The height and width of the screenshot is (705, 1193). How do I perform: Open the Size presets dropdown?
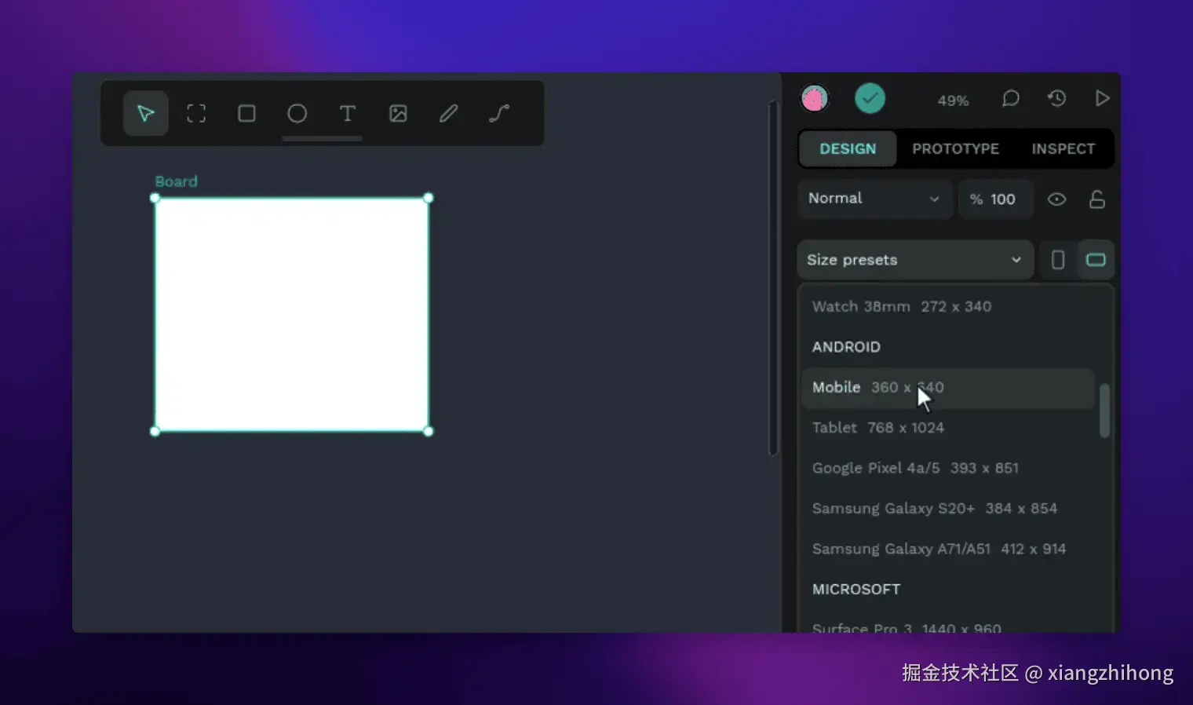tap(915, 260)
